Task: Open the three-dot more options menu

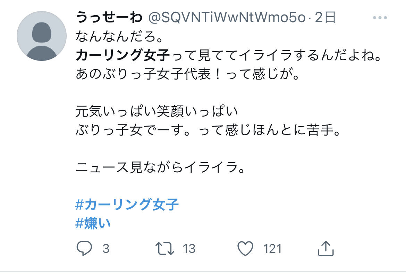Action: click(x=380, y=18)
